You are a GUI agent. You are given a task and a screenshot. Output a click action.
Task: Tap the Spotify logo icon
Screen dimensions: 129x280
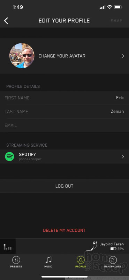point(9,156)
